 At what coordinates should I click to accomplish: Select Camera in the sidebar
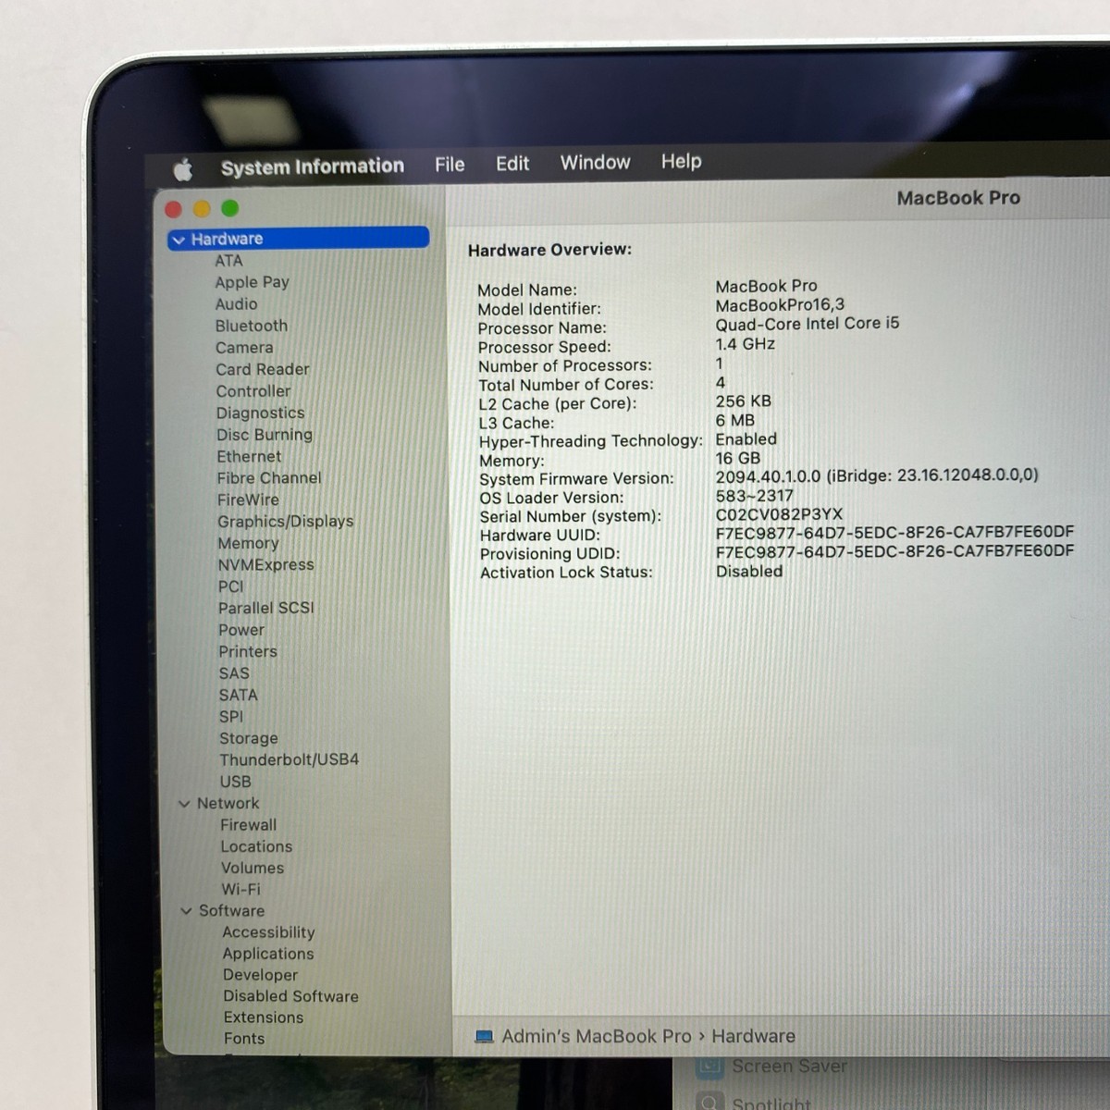click(244, 348)
